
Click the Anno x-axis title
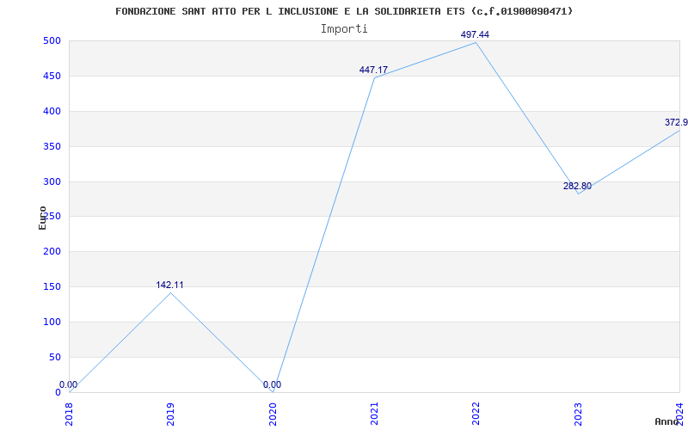click(667, 421)
